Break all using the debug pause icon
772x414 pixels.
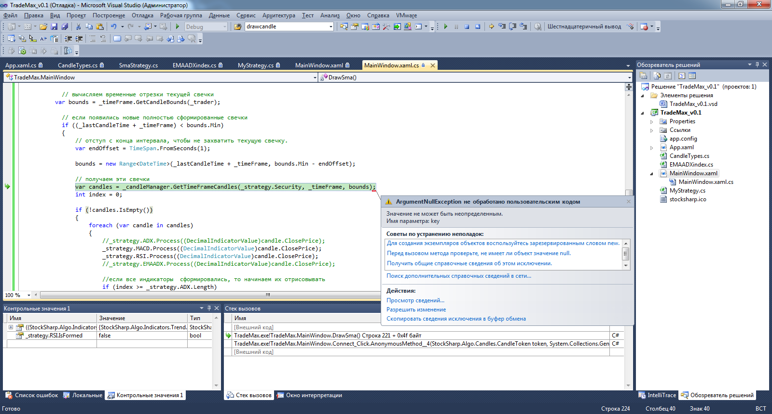point(456,26)
